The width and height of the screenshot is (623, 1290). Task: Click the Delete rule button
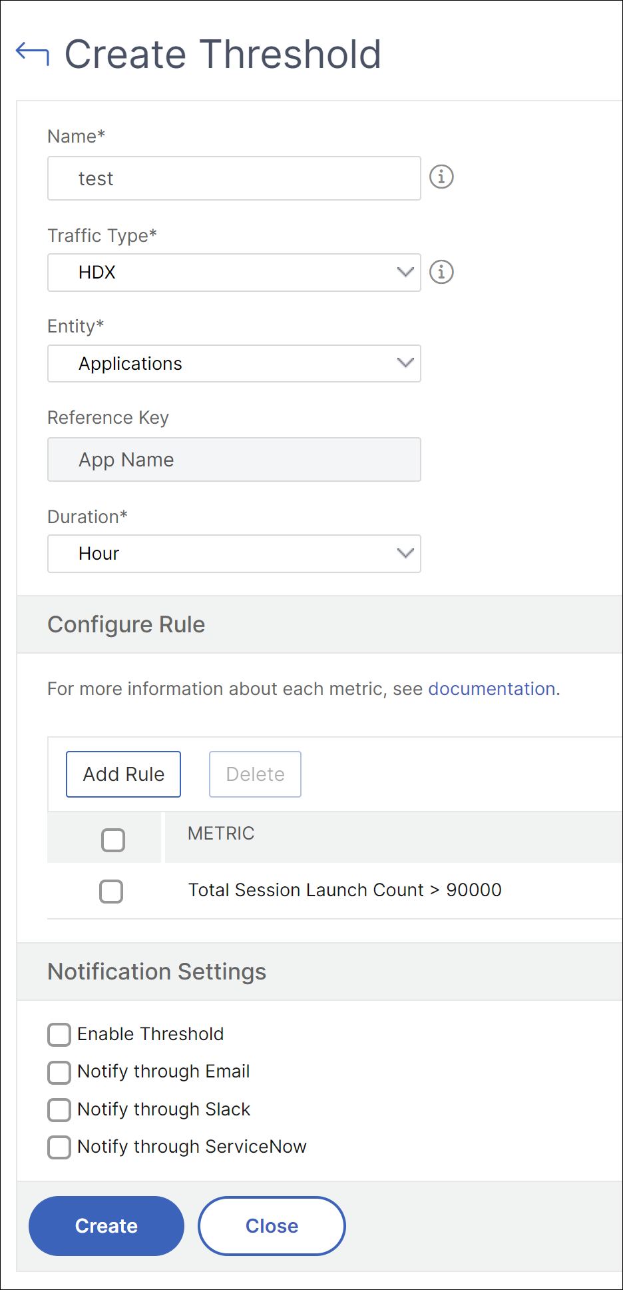point(255,774)
